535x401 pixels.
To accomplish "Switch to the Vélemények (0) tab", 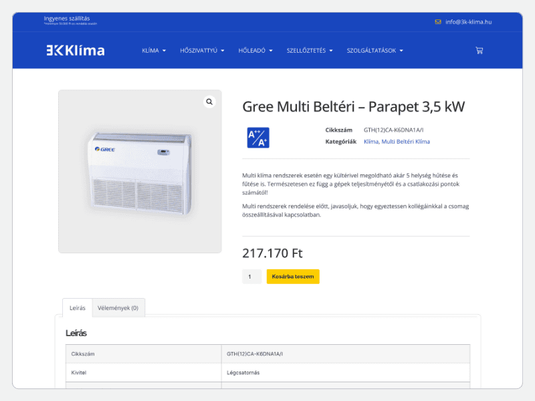I will click(x=118, y=308).
